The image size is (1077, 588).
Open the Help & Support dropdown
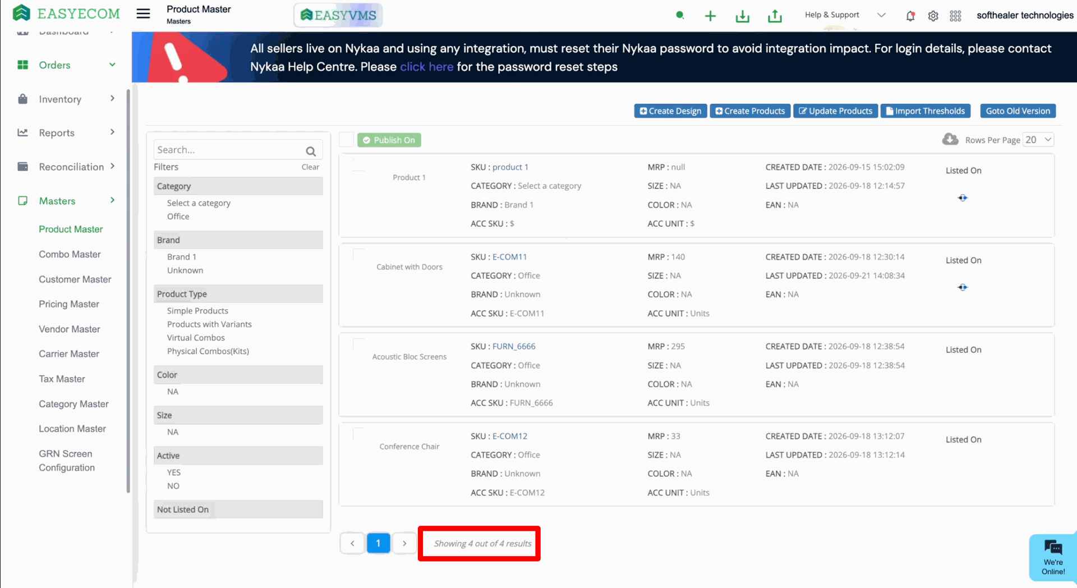pyautogui.click(x=845, y=15)
